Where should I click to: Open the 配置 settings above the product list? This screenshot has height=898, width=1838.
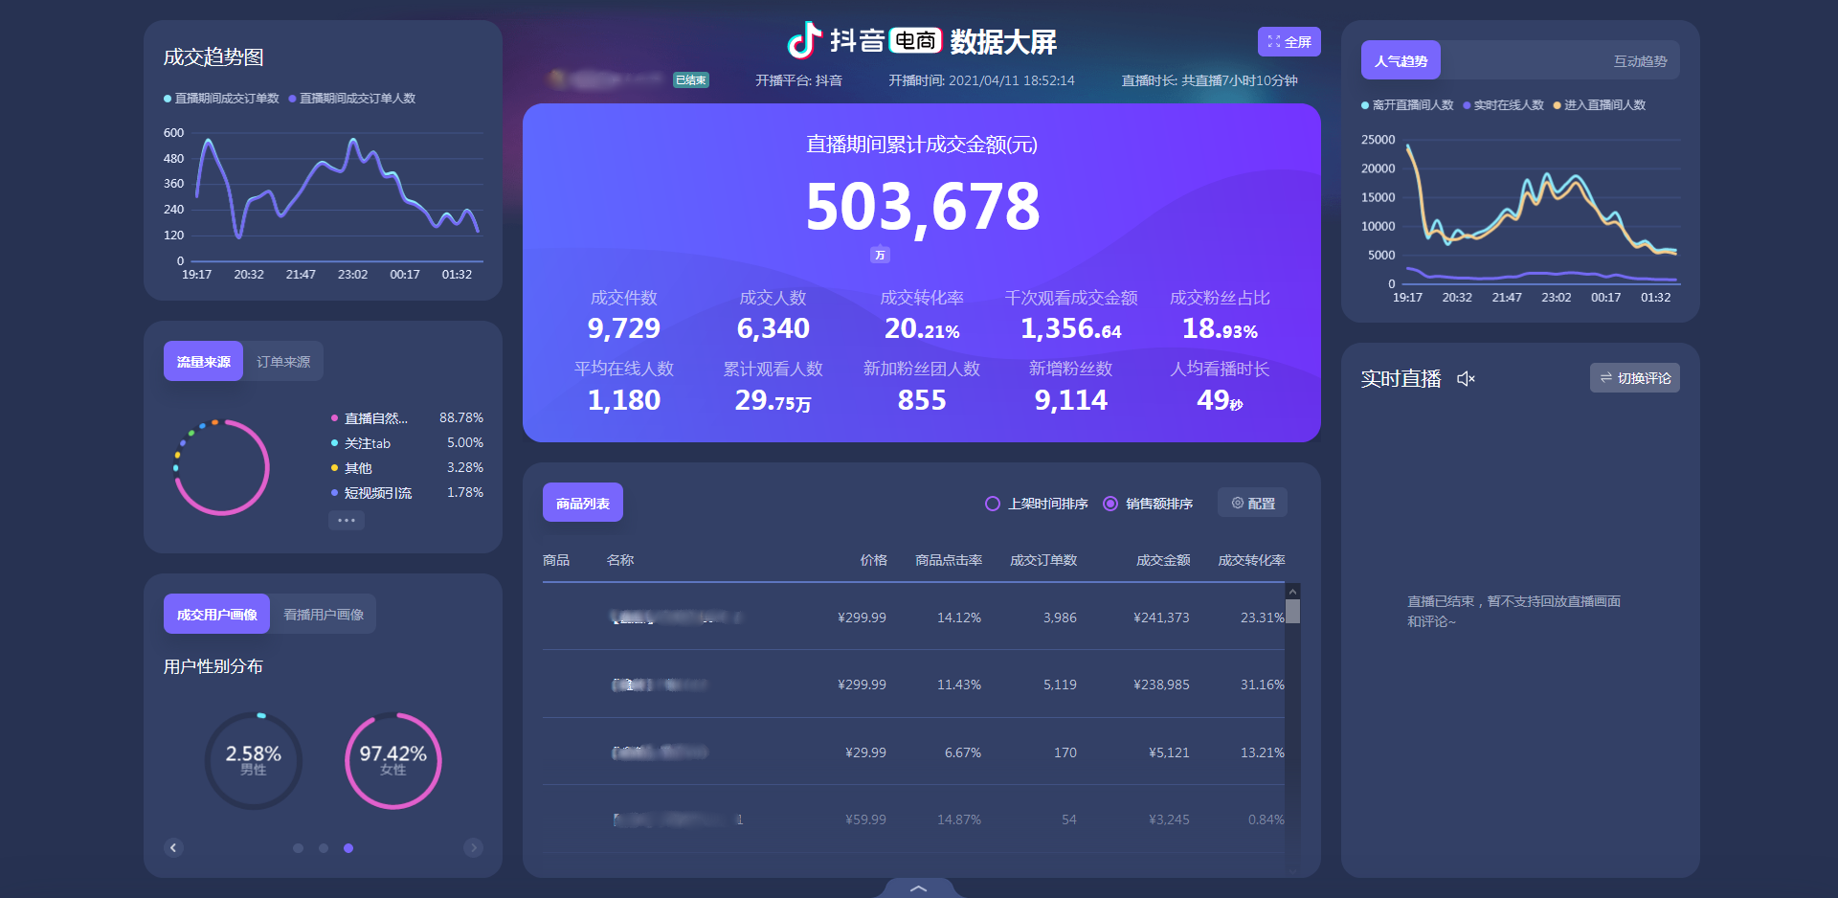1251,503
